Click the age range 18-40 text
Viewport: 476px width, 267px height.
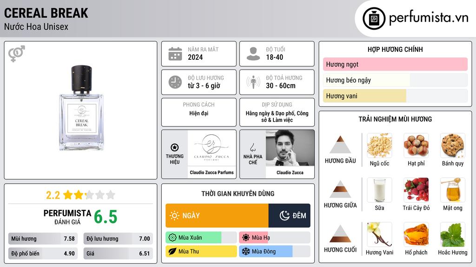[274, 57]
